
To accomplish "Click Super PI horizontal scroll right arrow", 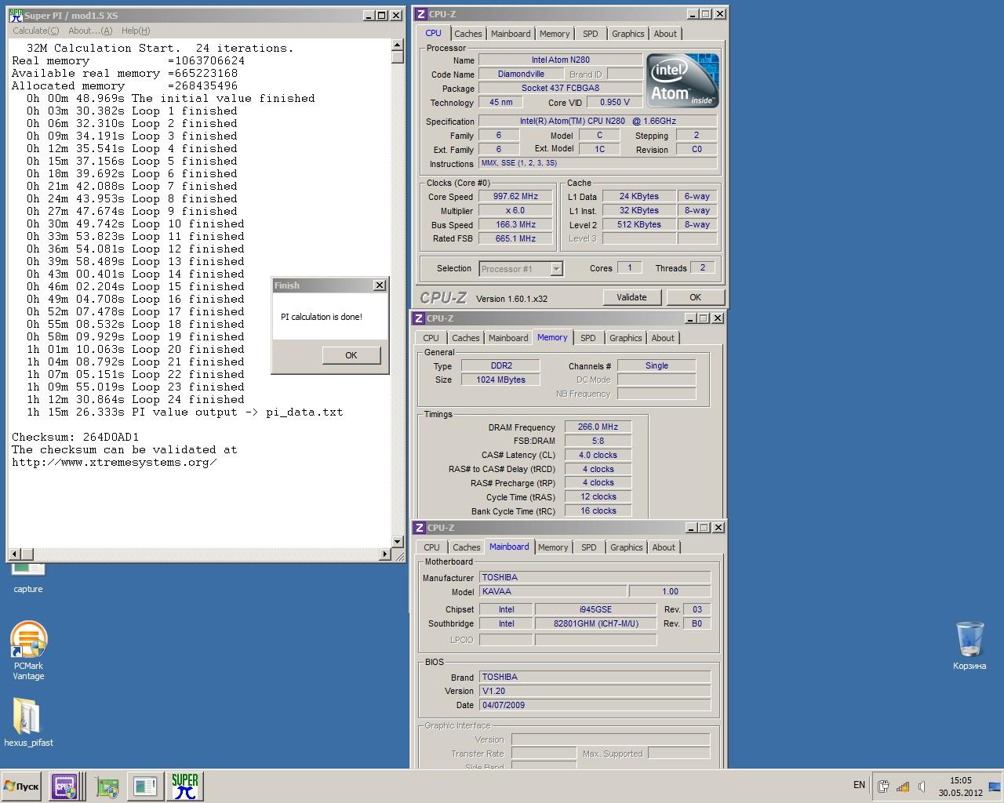I will coord(385,554).
